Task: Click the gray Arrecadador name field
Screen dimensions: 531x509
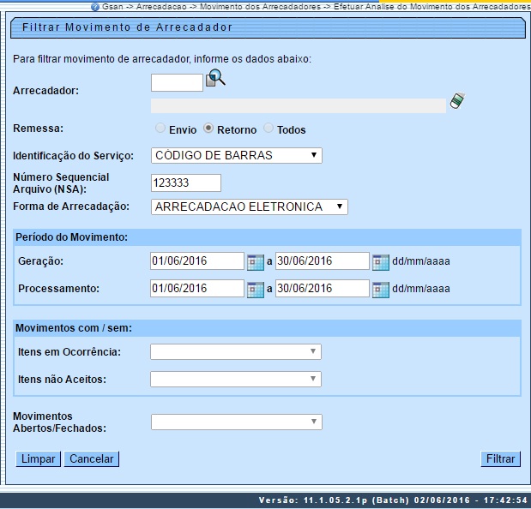Action: click(299, 106)
